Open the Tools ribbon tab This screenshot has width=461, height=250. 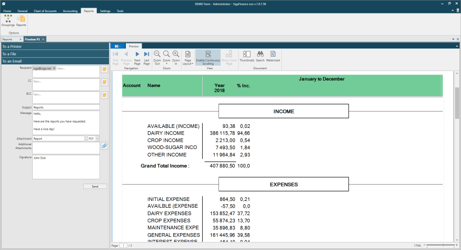(x=120, y=11)
